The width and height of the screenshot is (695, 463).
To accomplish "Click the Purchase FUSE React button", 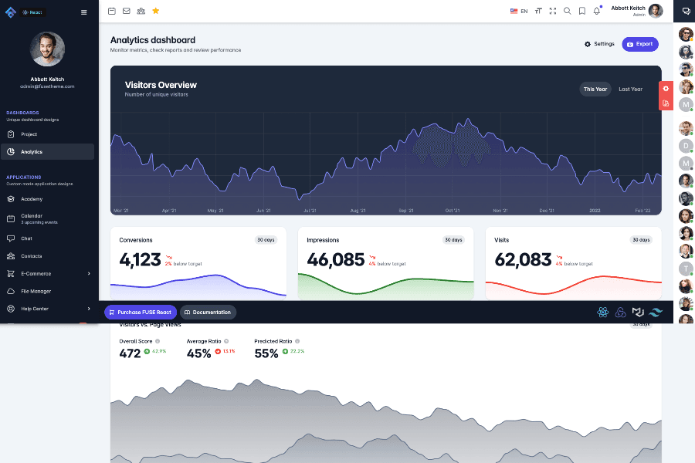I will click(x=141, y=312).
